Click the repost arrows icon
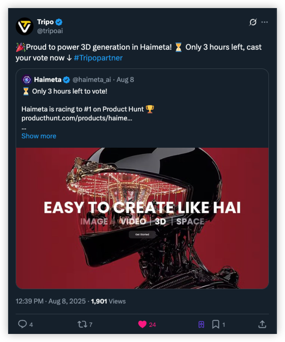This screenshot has width=285, height=342. 82,324
